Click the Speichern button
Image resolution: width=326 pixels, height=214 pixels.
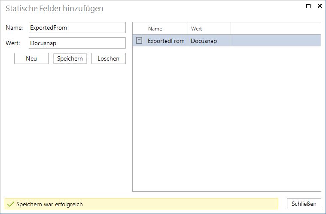pyautogui.click(x=70, y=58)
